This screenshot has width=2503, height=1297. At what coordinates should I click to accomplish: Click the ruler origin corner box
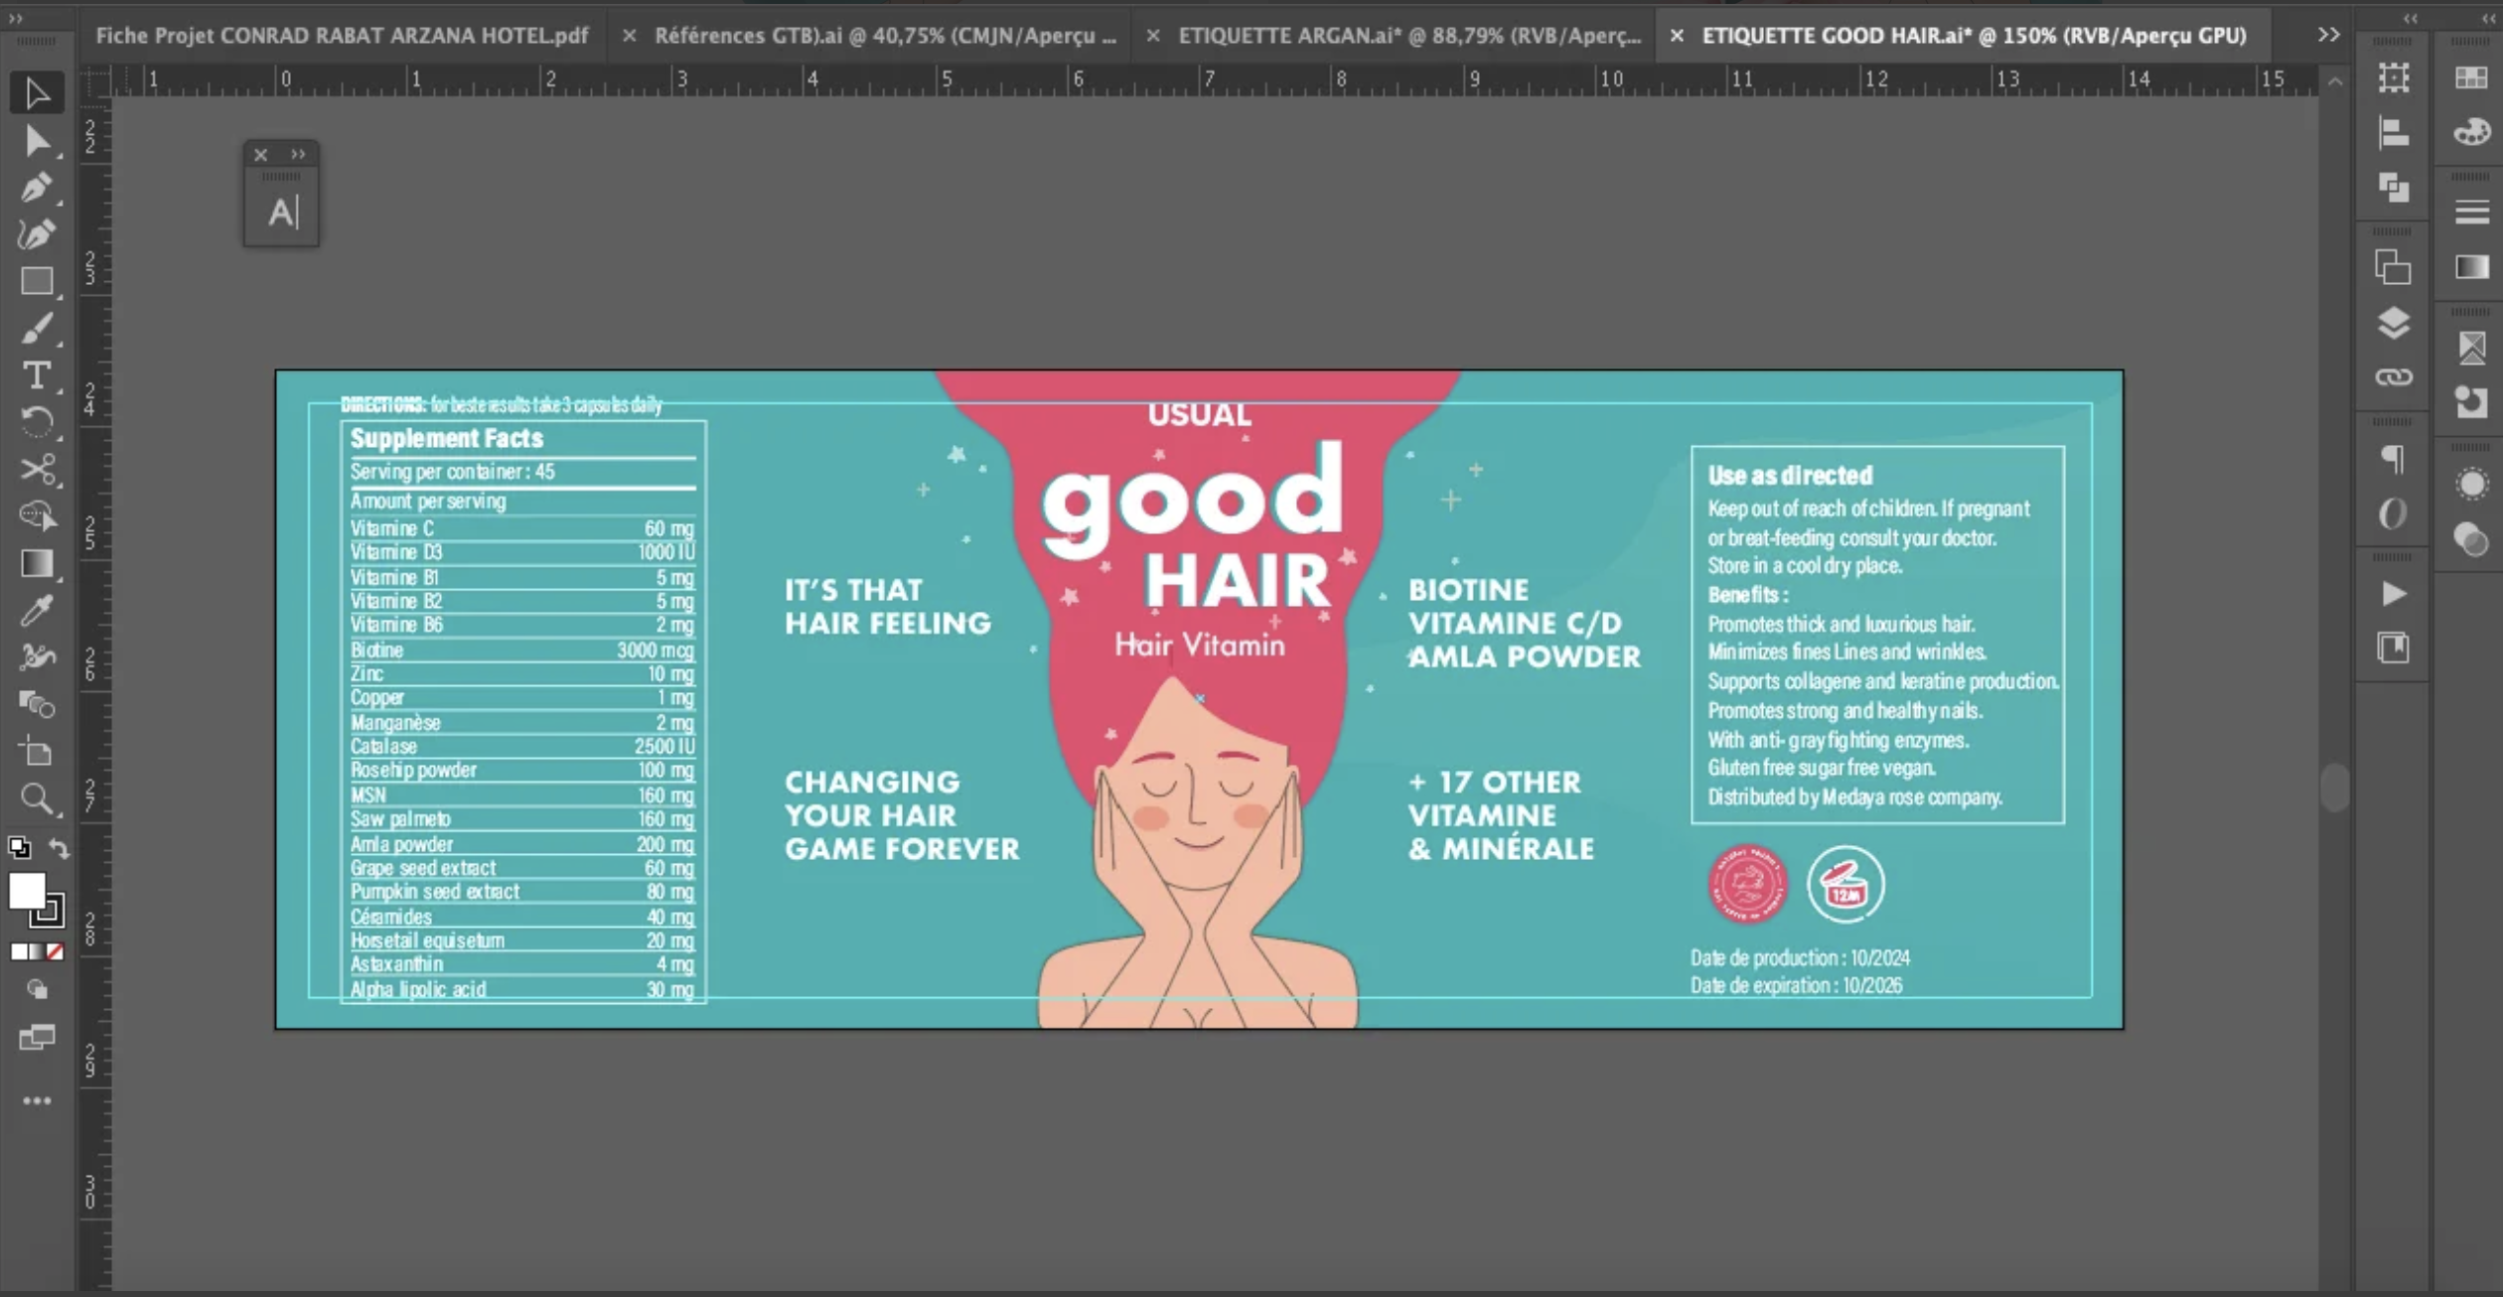[95, 81]
